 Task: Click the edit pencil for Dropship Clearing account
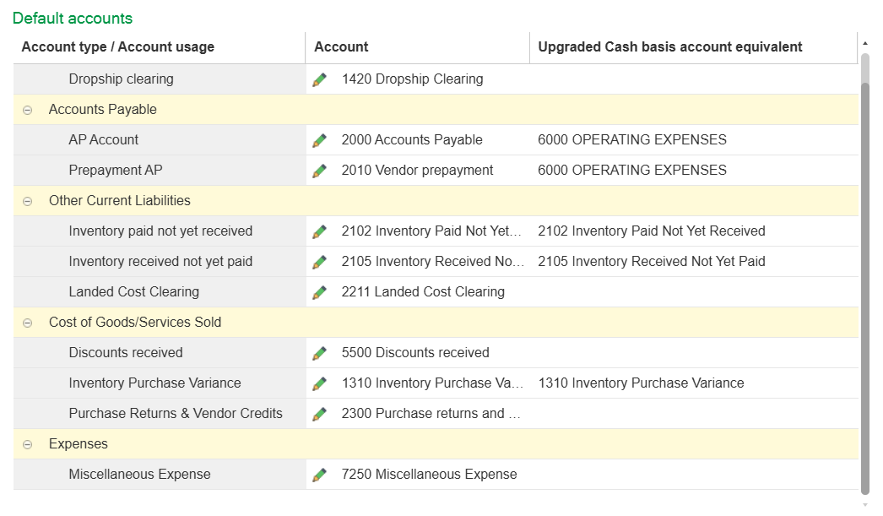click(319, 79)
